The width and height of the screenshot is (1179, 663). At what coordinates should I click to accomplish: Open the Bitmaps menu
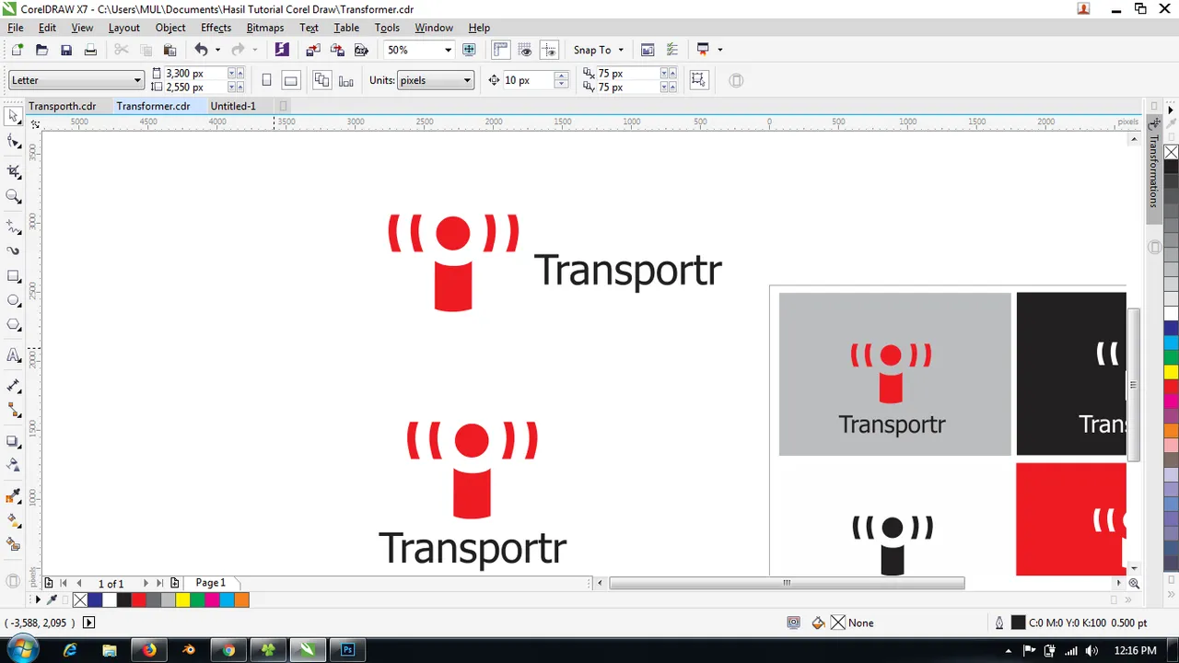point(264,28)
